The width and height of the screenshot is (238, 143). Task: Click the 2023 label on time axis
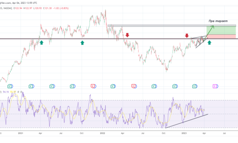pyautogui.click(x=184, y=133)
